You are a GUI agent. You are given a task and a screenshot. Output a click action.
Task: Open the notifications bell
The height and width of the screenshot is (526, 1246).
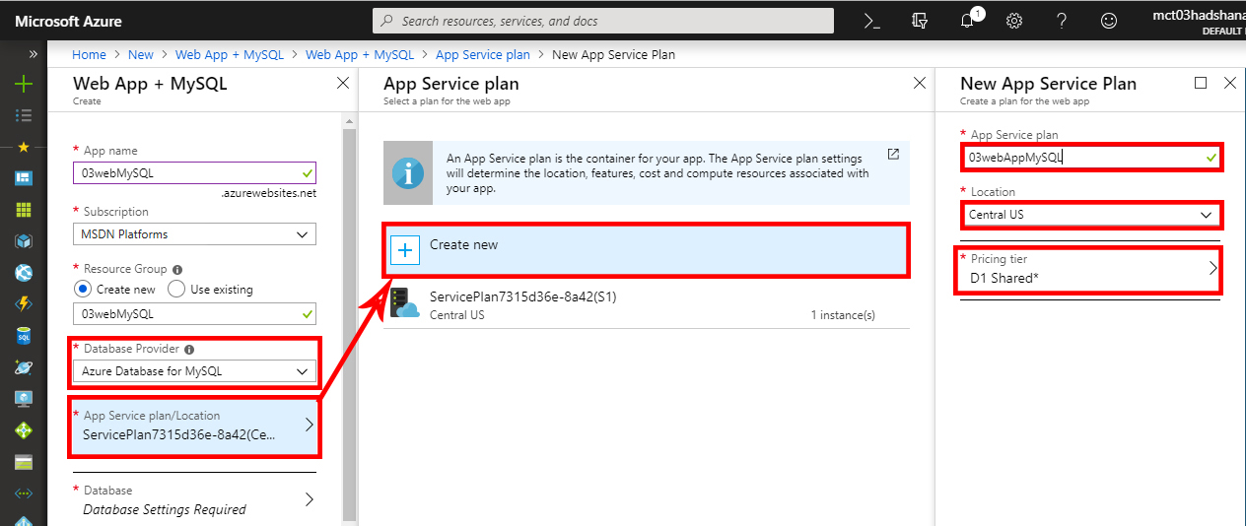(968, 20)
